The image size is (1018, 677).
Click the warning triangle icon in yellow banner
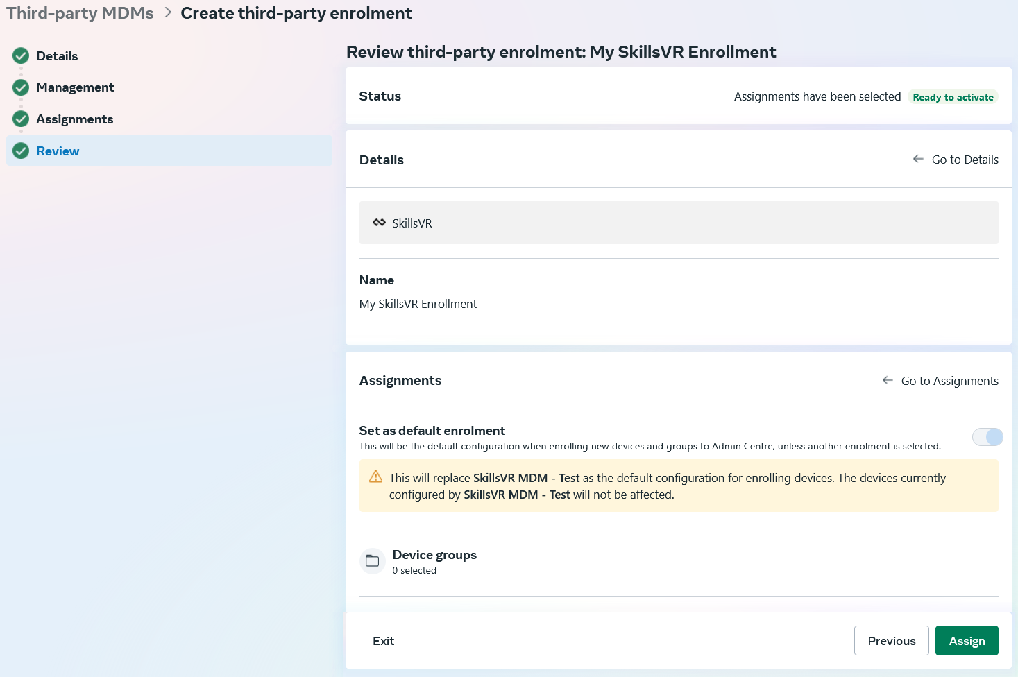pyautogui.click(x=375, y=477)
